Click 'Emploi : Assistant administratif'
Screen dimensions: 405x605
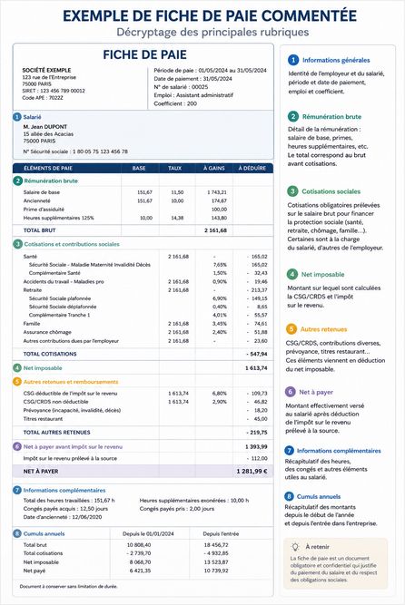click(x=193, y=95)
